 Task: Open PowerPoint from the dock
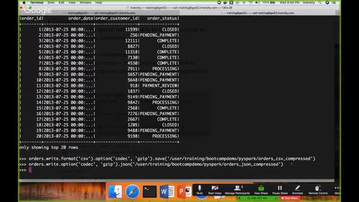(x=185, y=191)
